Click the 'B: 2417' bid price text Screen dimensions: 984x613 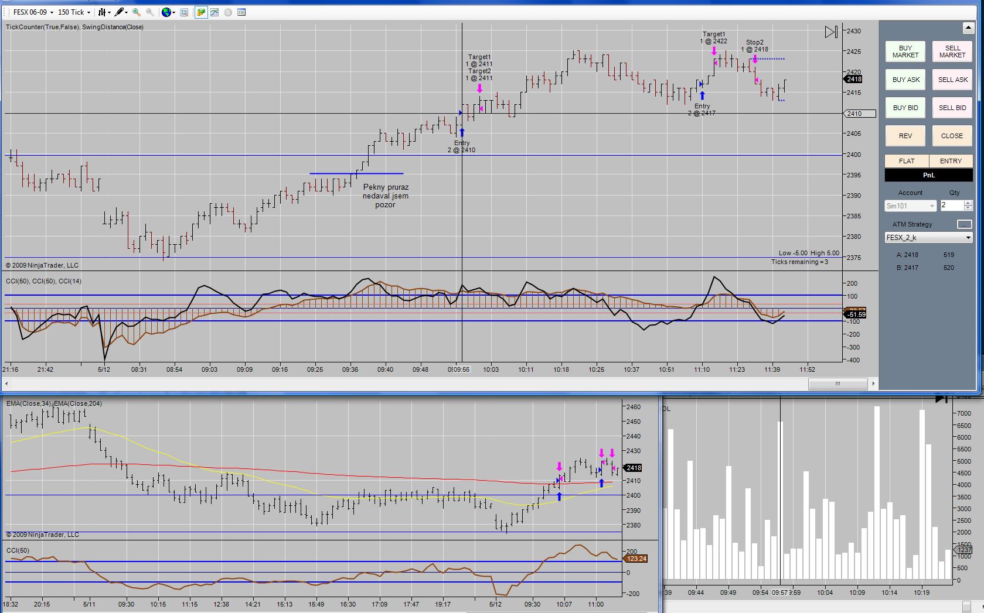point(907,268)
